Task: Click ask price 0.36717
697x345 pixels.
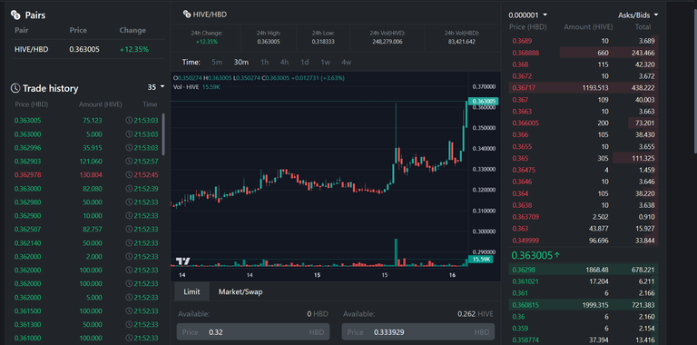Action: pos(524,88)
